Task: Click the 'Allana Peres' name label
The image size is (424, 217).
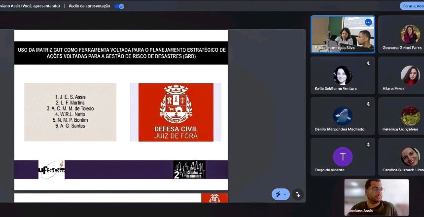Action: point(393,88)
